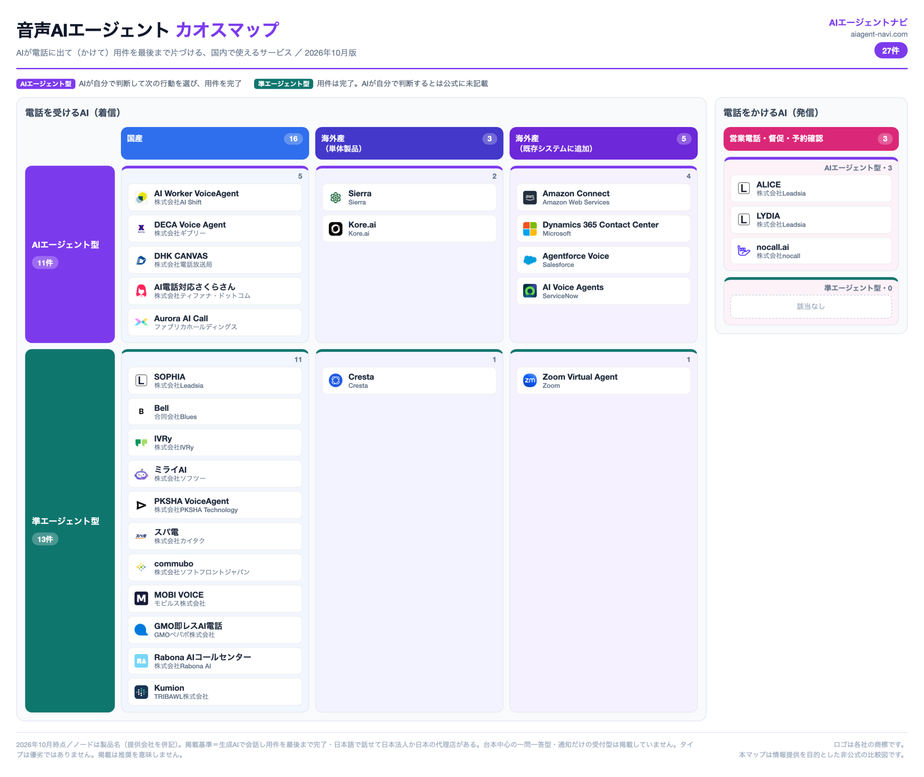924x777 pixels.
Task: Click the 準エージェント型 legend badge
Action: pyautogui.click(x=283, y=84)
